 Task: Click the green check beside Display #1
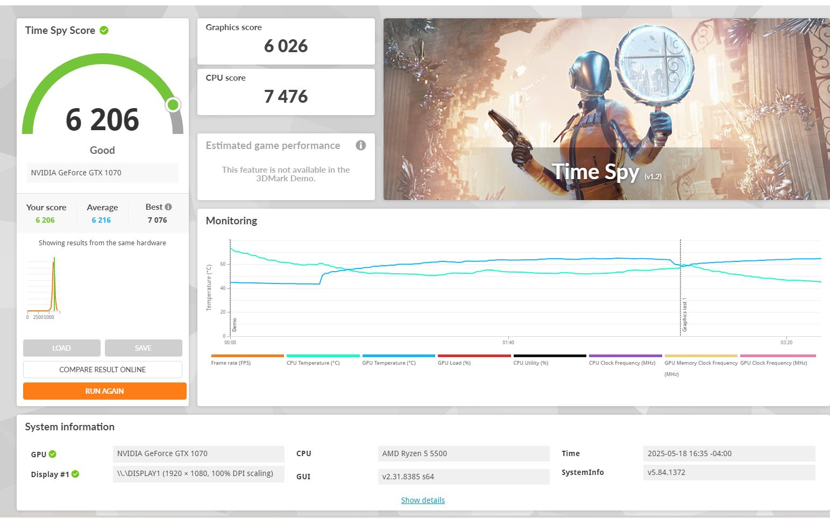tap(75, 474)
